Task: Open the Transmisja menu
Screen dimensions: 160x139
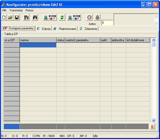Action: coord(16,10)
